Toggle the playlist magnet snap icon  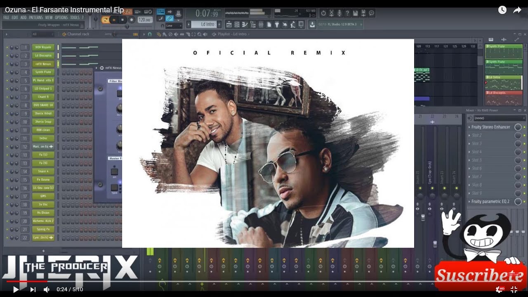tap(150, 34)
